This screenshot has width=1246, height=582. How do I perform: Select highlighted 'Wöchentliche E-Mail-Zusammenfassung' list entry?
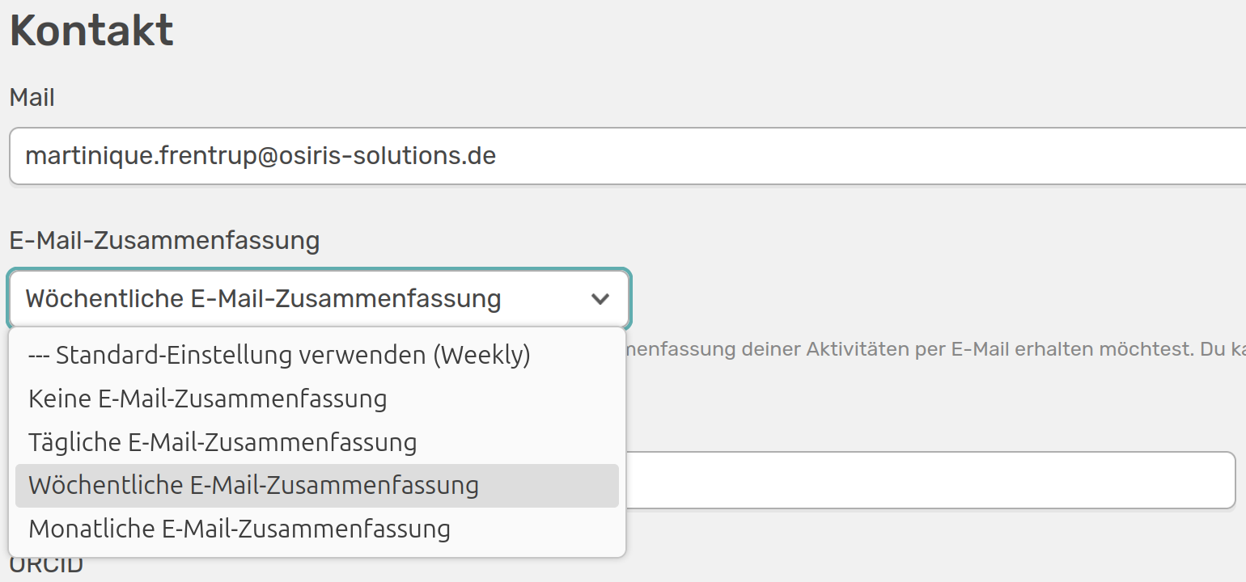pyautogui.click(x=253, y=486)
